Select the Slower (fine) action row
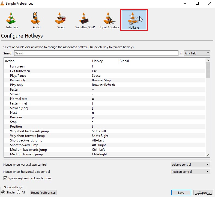Image resolution: width=215 pixels, height=197 pixels. click(105, 108)
